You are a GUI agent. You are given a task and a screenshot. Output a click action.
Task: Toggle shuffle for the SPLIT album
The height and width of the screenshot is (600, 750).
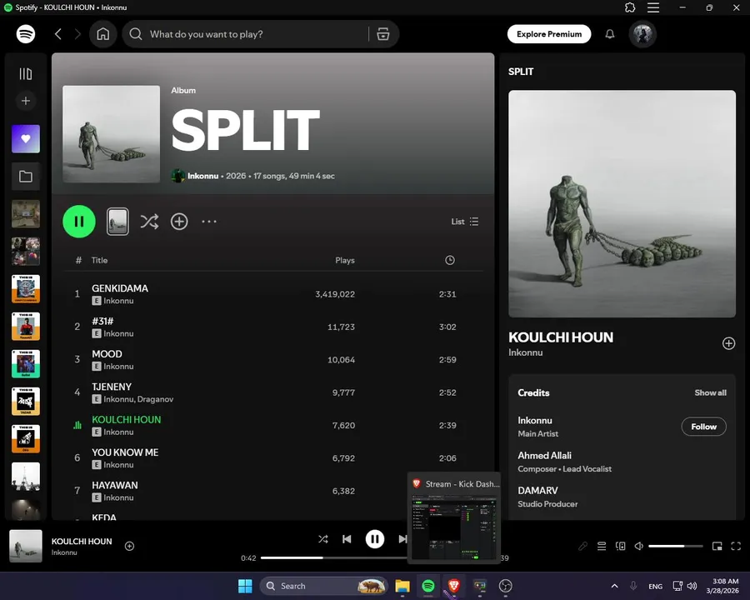(x=149, y=222)
